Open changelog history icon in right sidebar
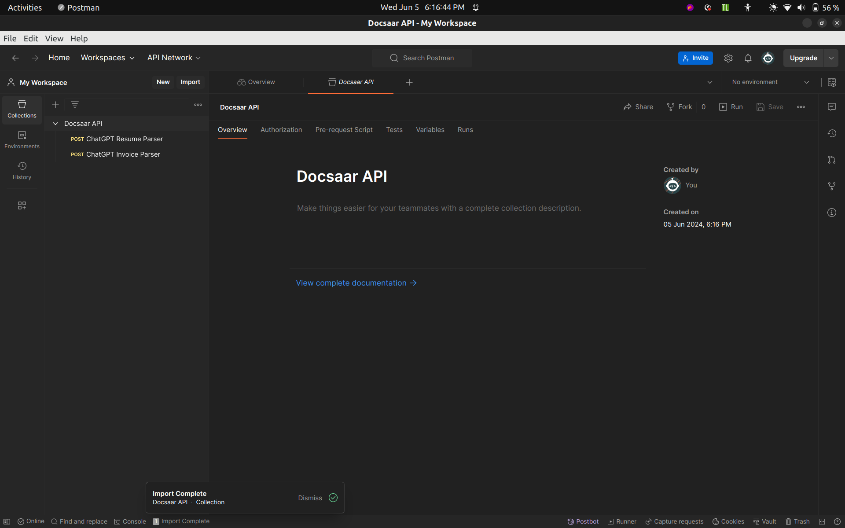Image resolution: width=845 pixels, height=528 pixels. pos(832,133)
